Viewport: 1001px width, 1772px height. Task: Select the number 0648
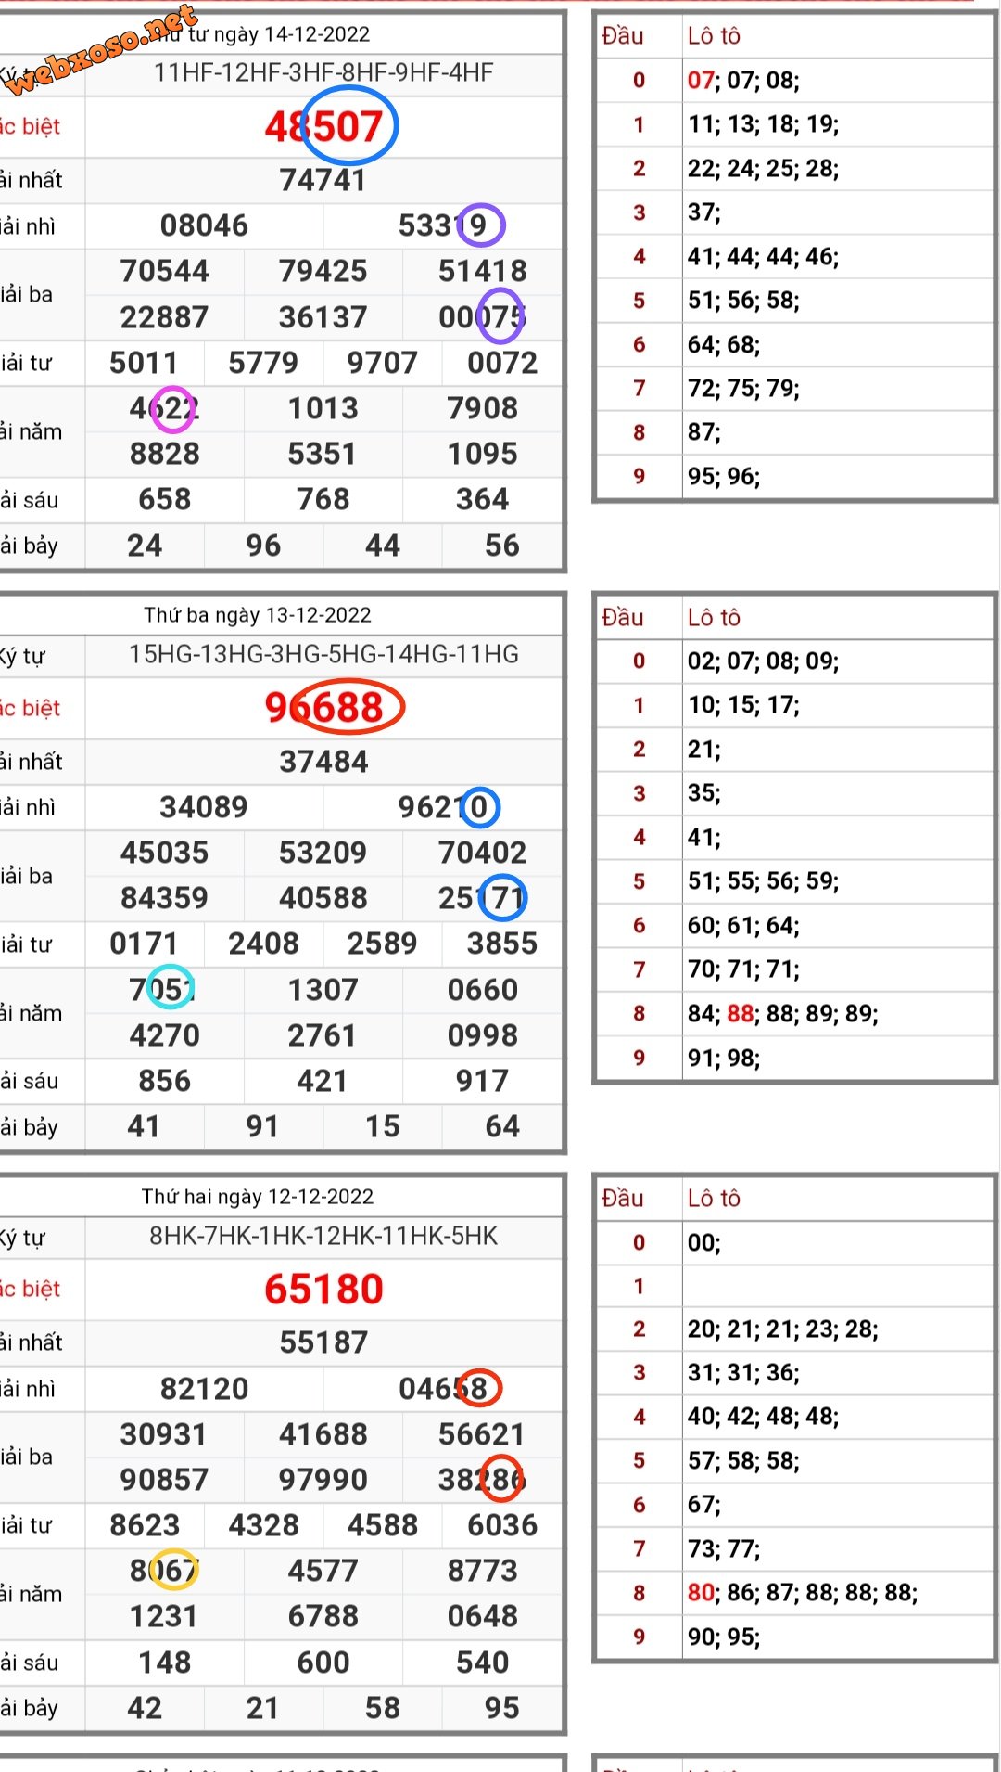pyautogui.click(x=483, y=1616)
